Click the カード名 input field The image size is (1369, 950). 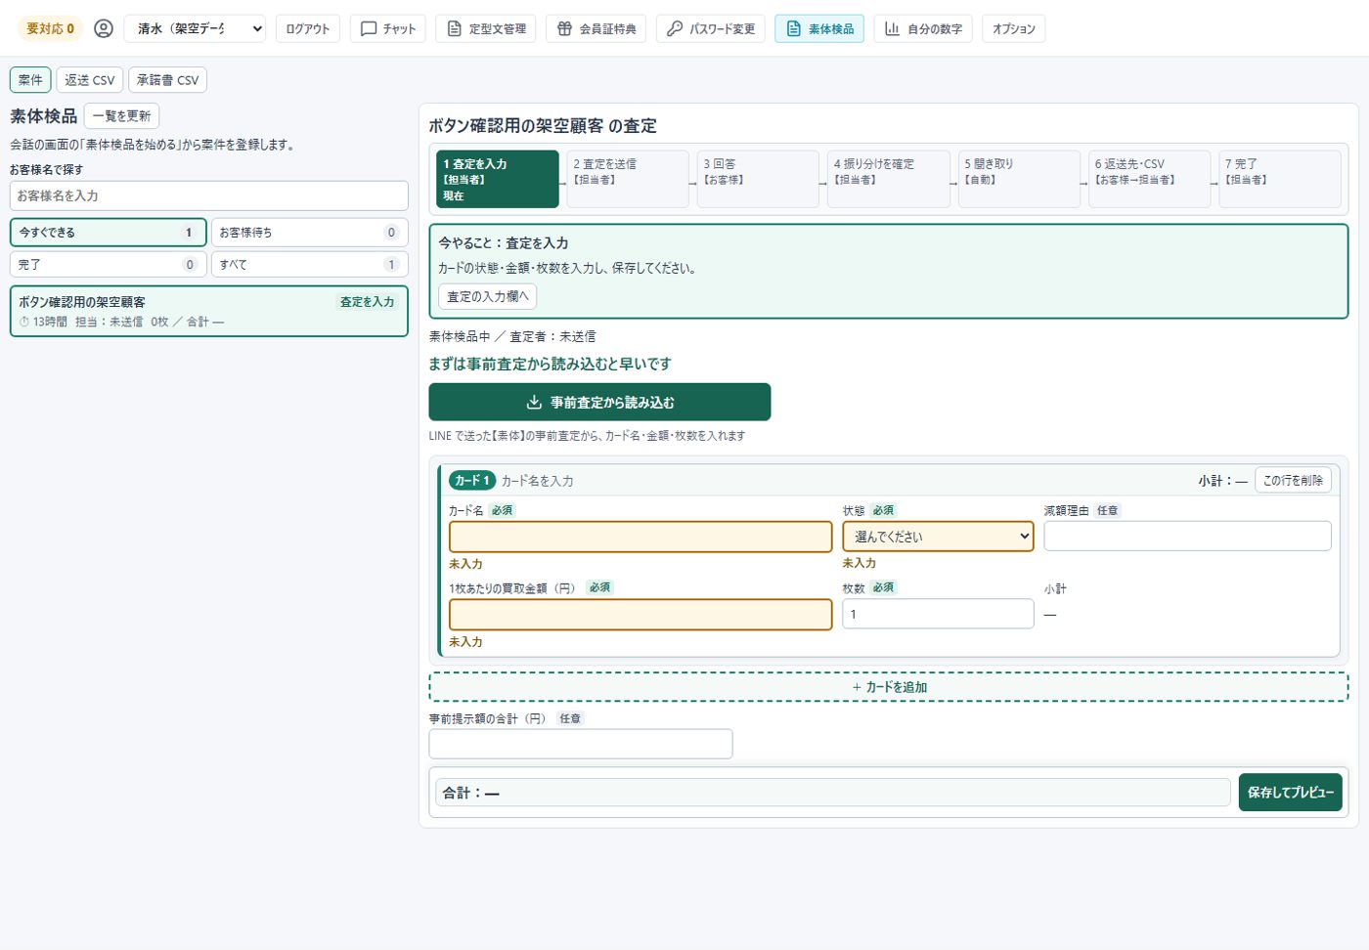[x=640, y=537]
